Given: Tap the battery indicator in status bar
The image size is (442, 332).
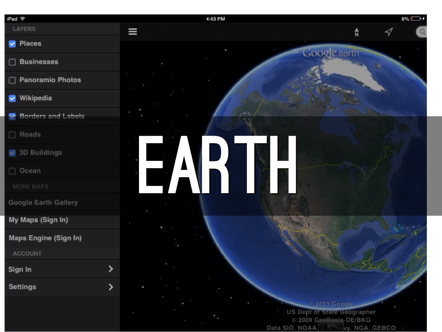Looking at the screenshot, I should point(416,19).
